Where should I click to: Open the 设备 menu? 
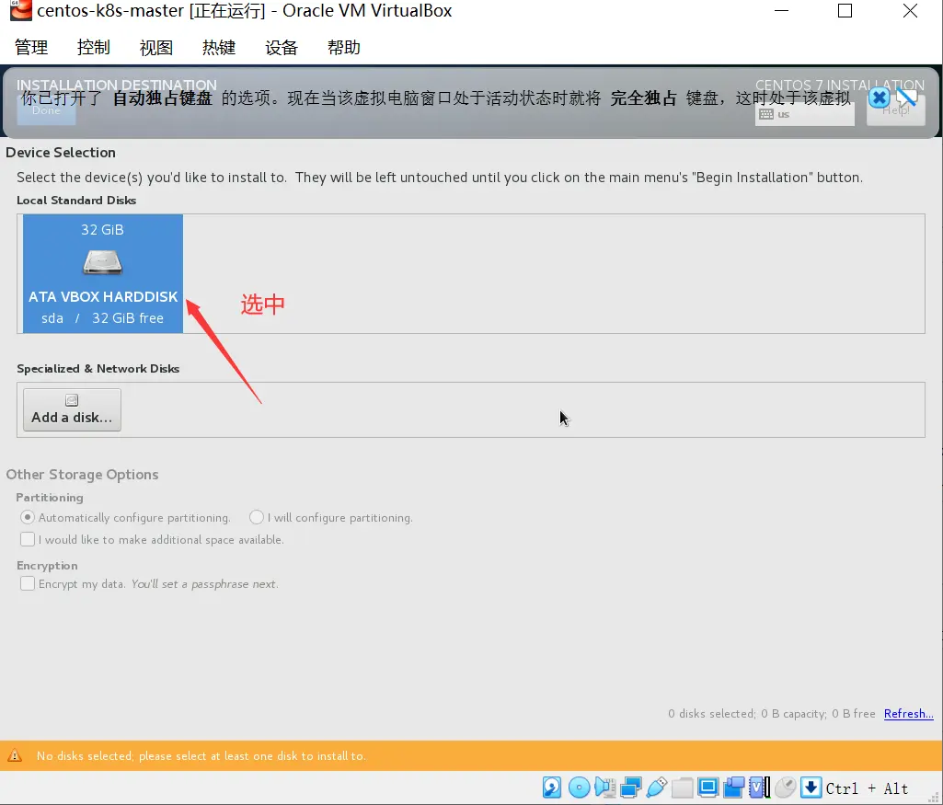pyautogui.click(x=282, y=47)
